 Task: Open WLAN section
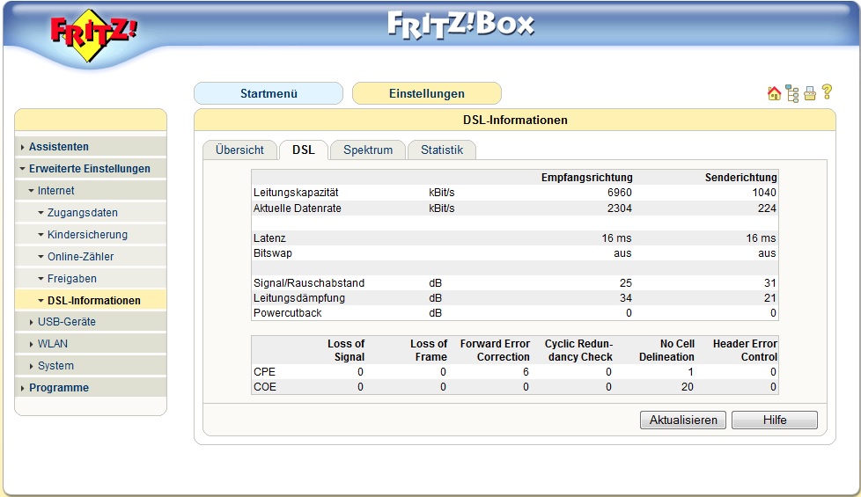53,343
